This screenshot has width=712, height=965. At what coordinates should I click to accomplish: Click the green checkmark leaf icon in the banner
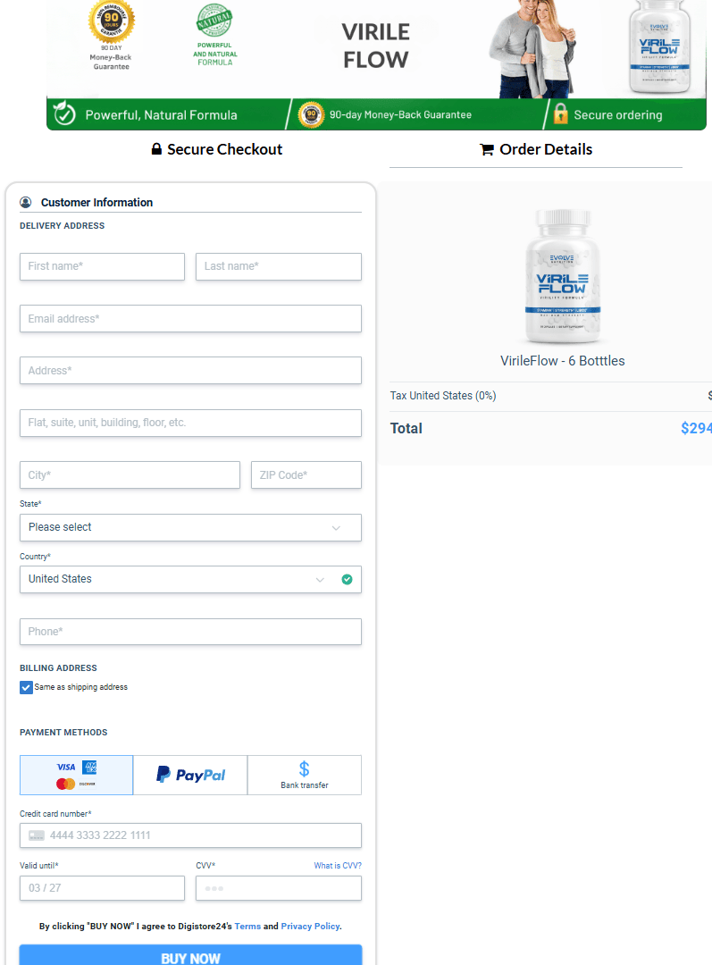tap(64, 113)
